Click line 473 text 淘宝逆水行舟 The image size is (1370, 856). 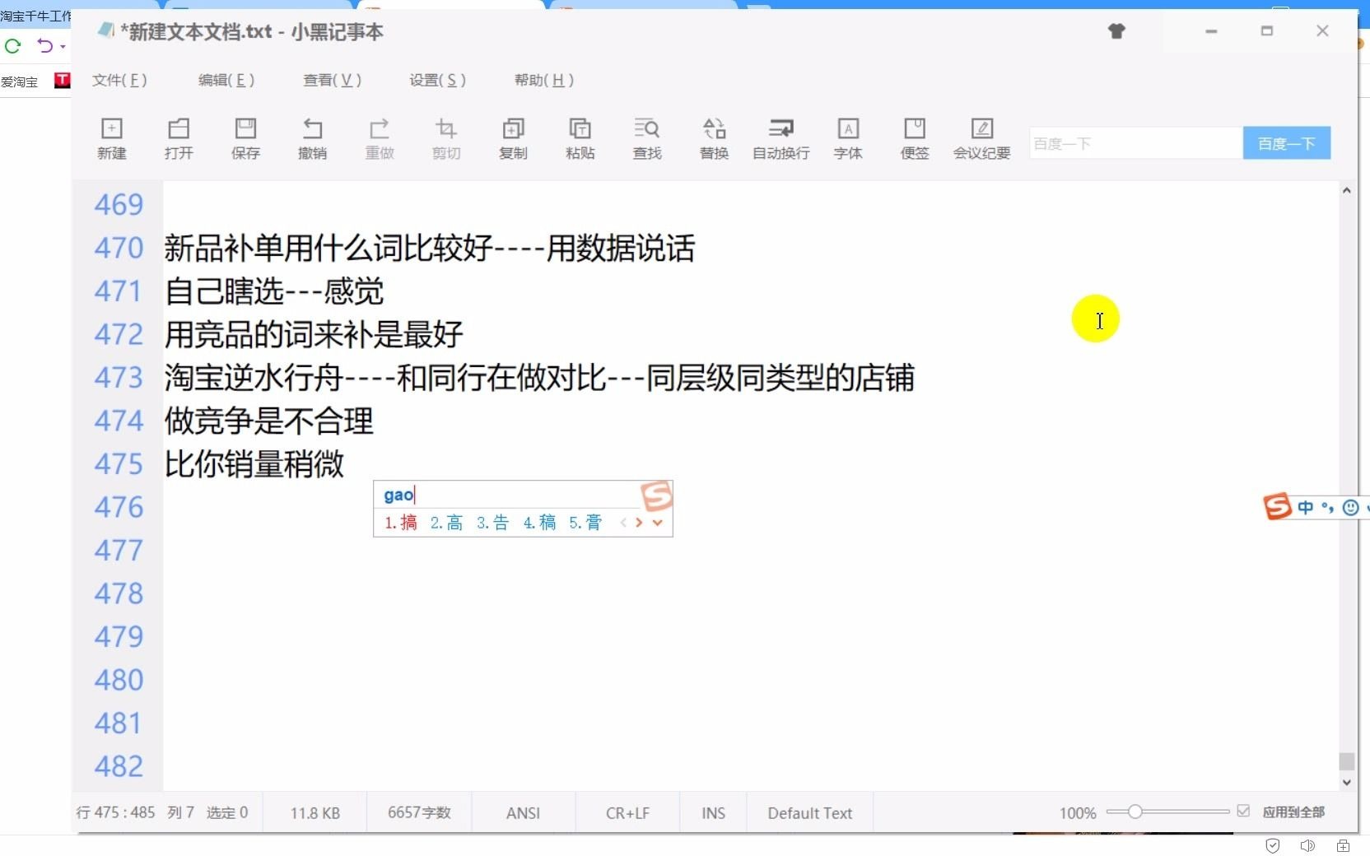(254, 378)
